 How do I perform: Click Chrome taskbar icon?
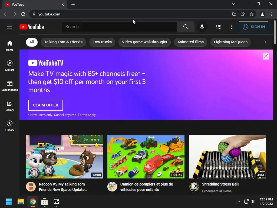coord(32,201)
